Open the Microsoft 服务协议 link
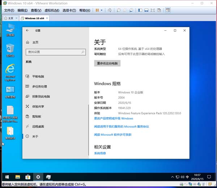 122,126
